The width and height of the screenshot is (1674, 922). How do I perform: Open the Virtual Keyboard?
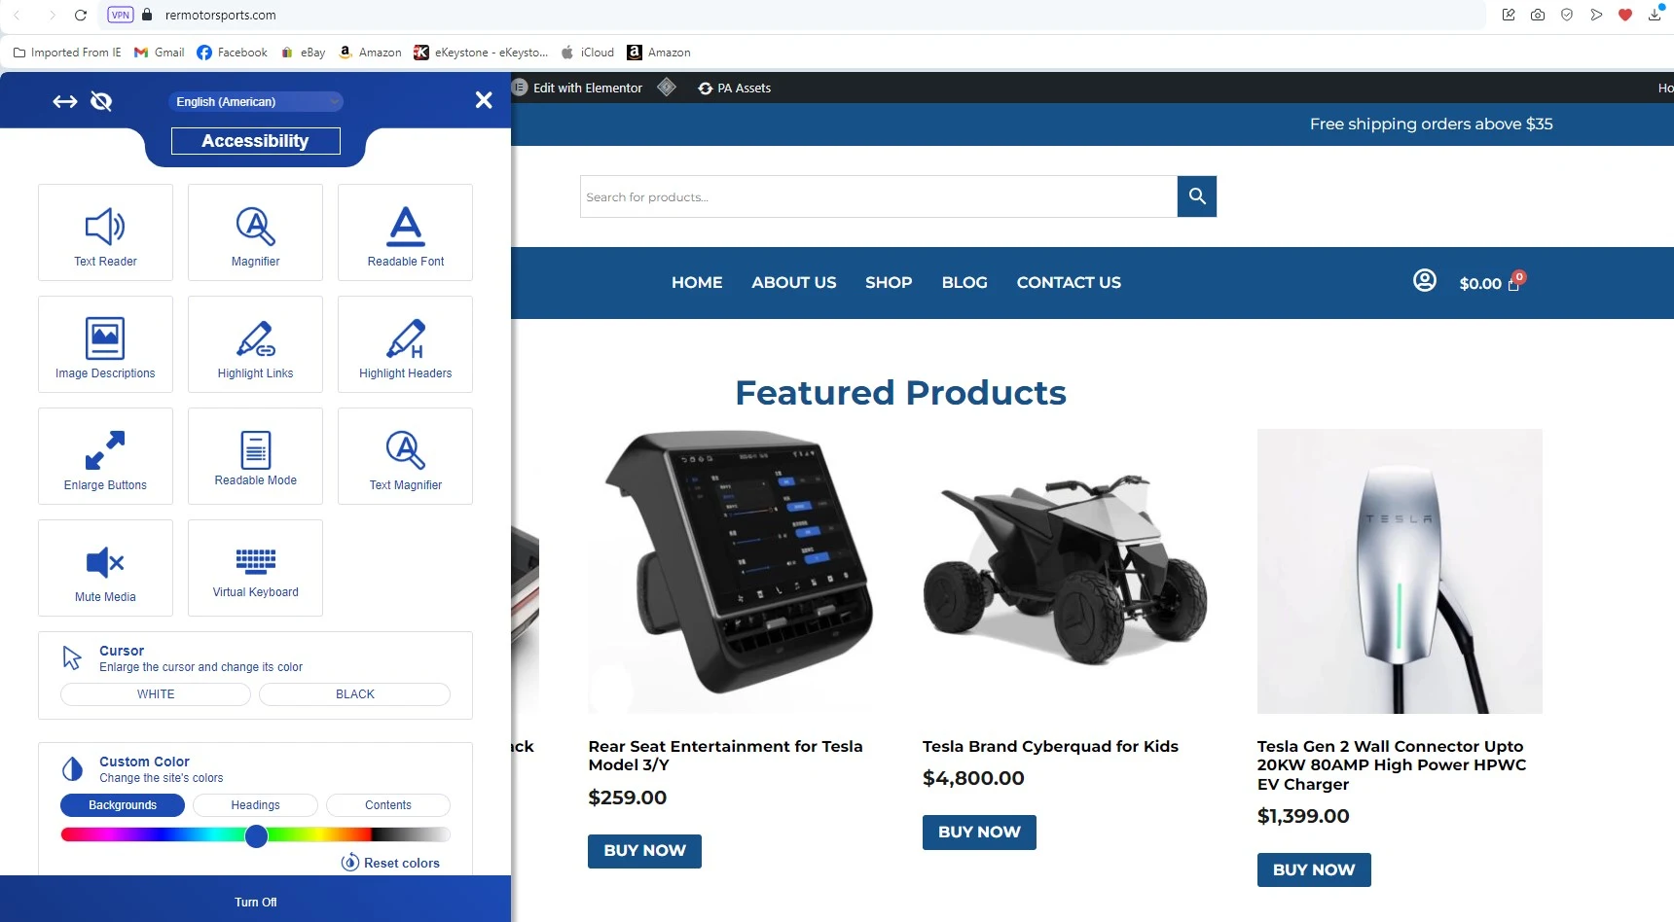(255, 568)
